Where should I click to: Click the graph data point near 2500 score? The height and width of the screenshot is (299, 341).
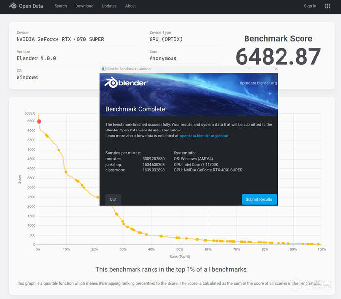(98, 197)
